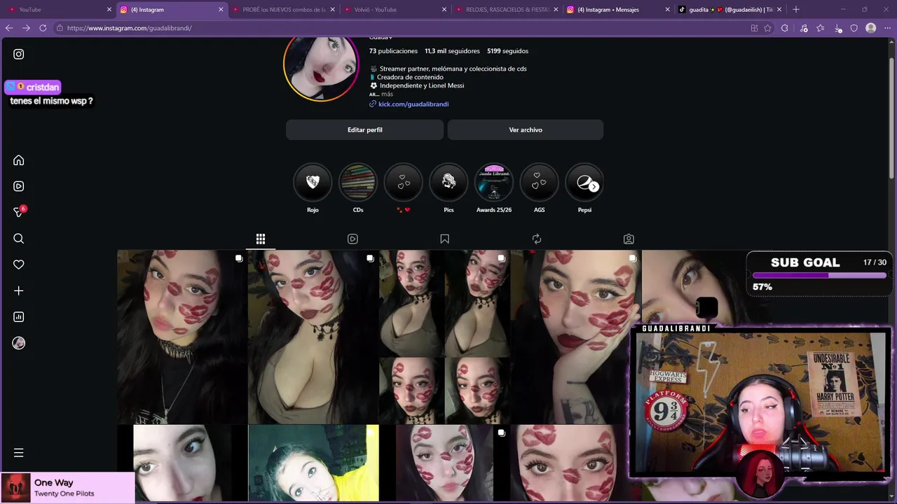
Task: Show next highlights with arrow
Action: [594, 186]
